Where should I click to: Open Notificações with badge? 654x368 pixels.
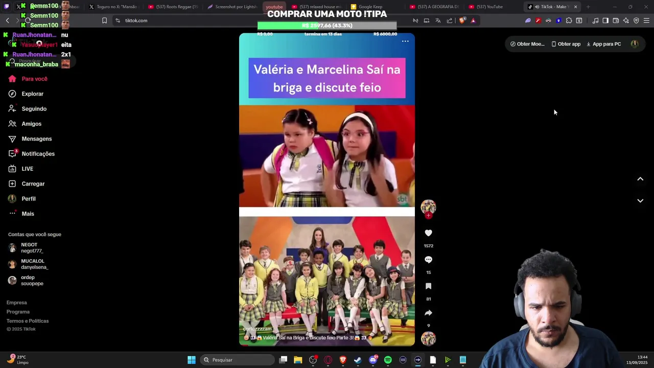32,154
